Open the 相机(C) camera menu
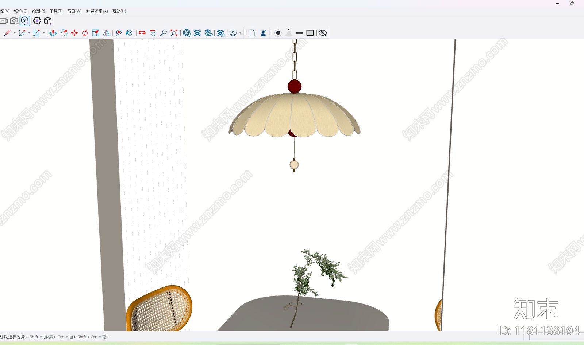Screen dimensions: 584x345 [21, 11]
